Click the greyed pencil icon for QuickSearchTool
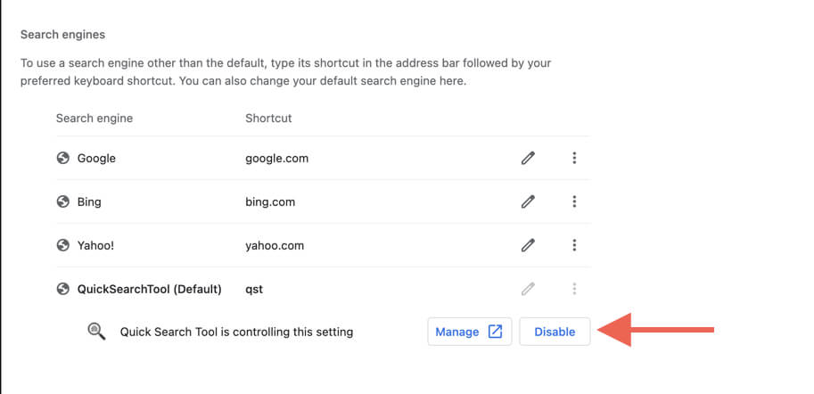This screenshot has width=814, height=394. [528, 289]
